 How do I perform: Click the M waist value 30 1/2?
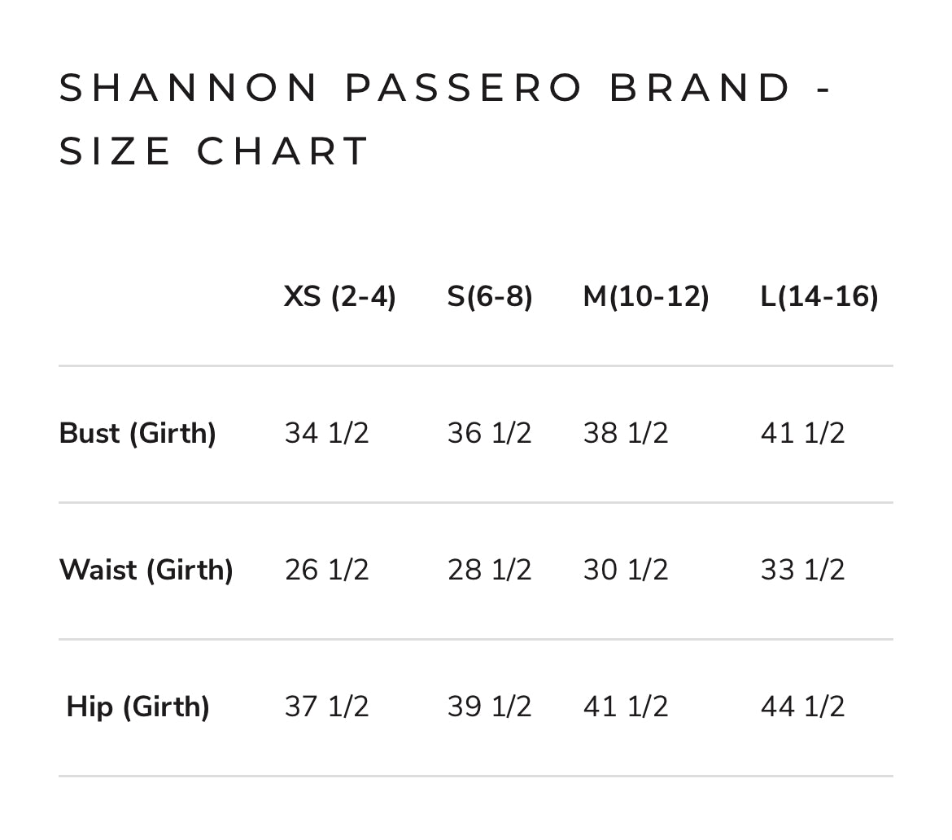click(626, 570)
